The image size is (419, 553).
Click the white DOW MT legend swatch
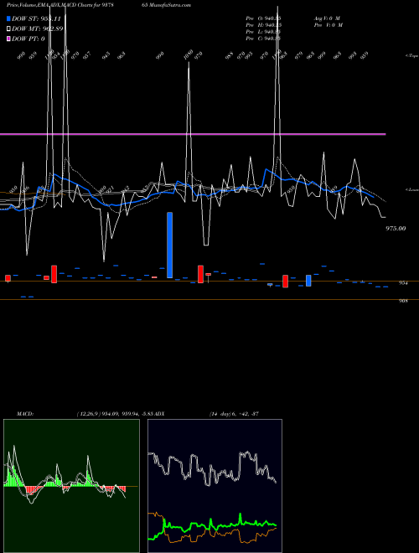[8, 28]
